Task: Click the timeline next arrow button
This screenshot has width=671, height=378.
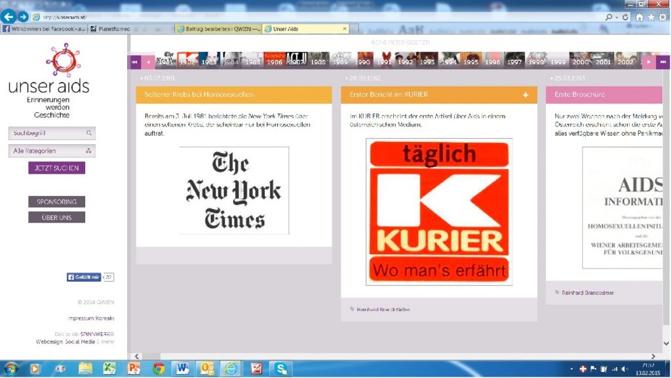Action: (x=649, y=62)
